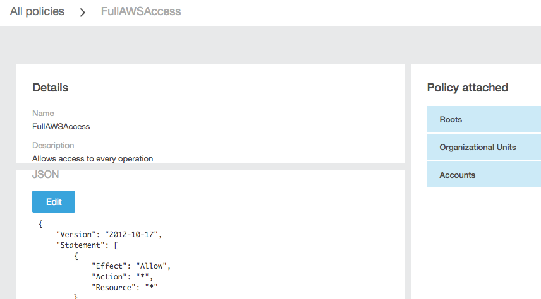Click the JSON section heading

coord(46,175)
